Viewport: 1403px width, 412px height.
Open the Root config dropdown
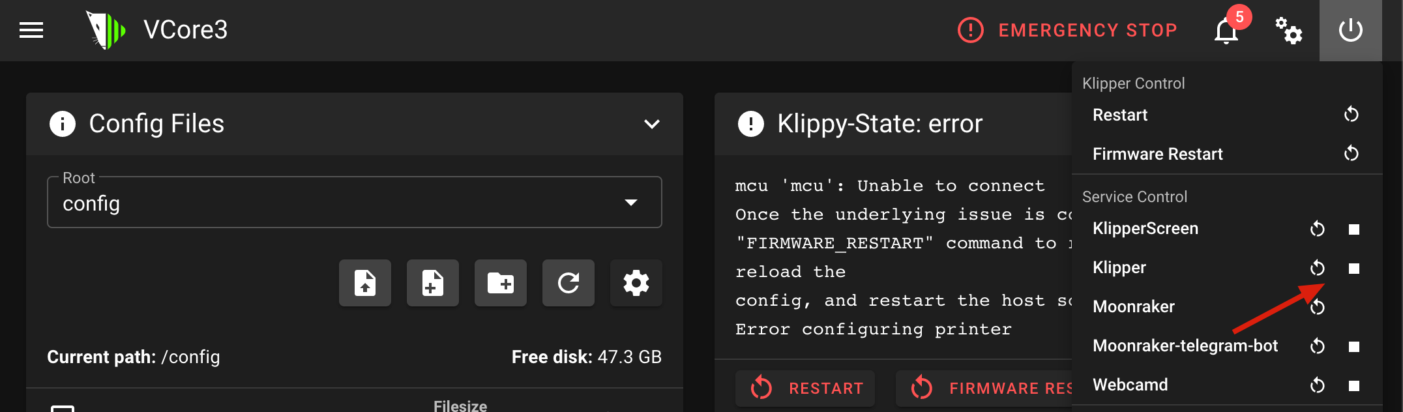pos(355,203)
